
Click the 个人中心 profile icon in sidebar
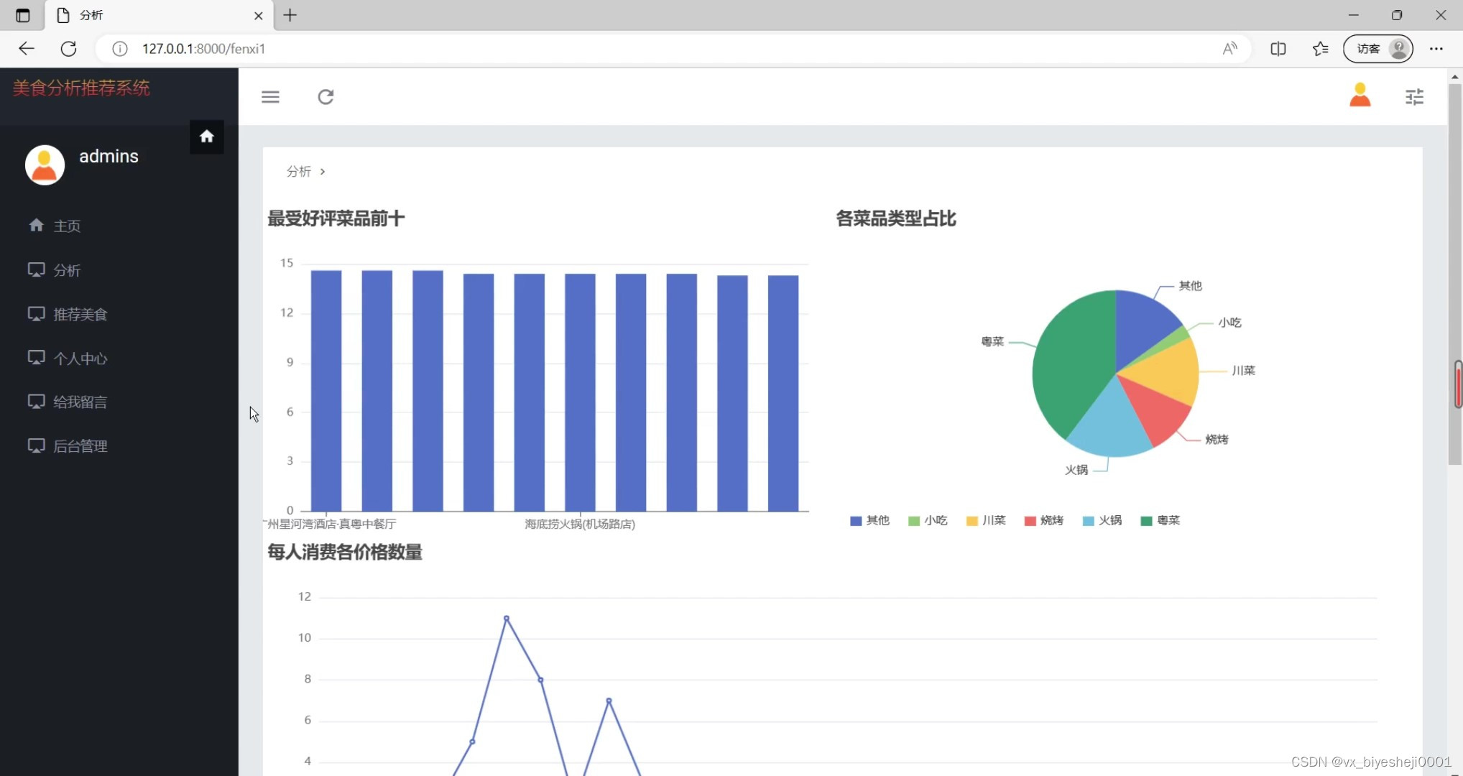point(36,357)
